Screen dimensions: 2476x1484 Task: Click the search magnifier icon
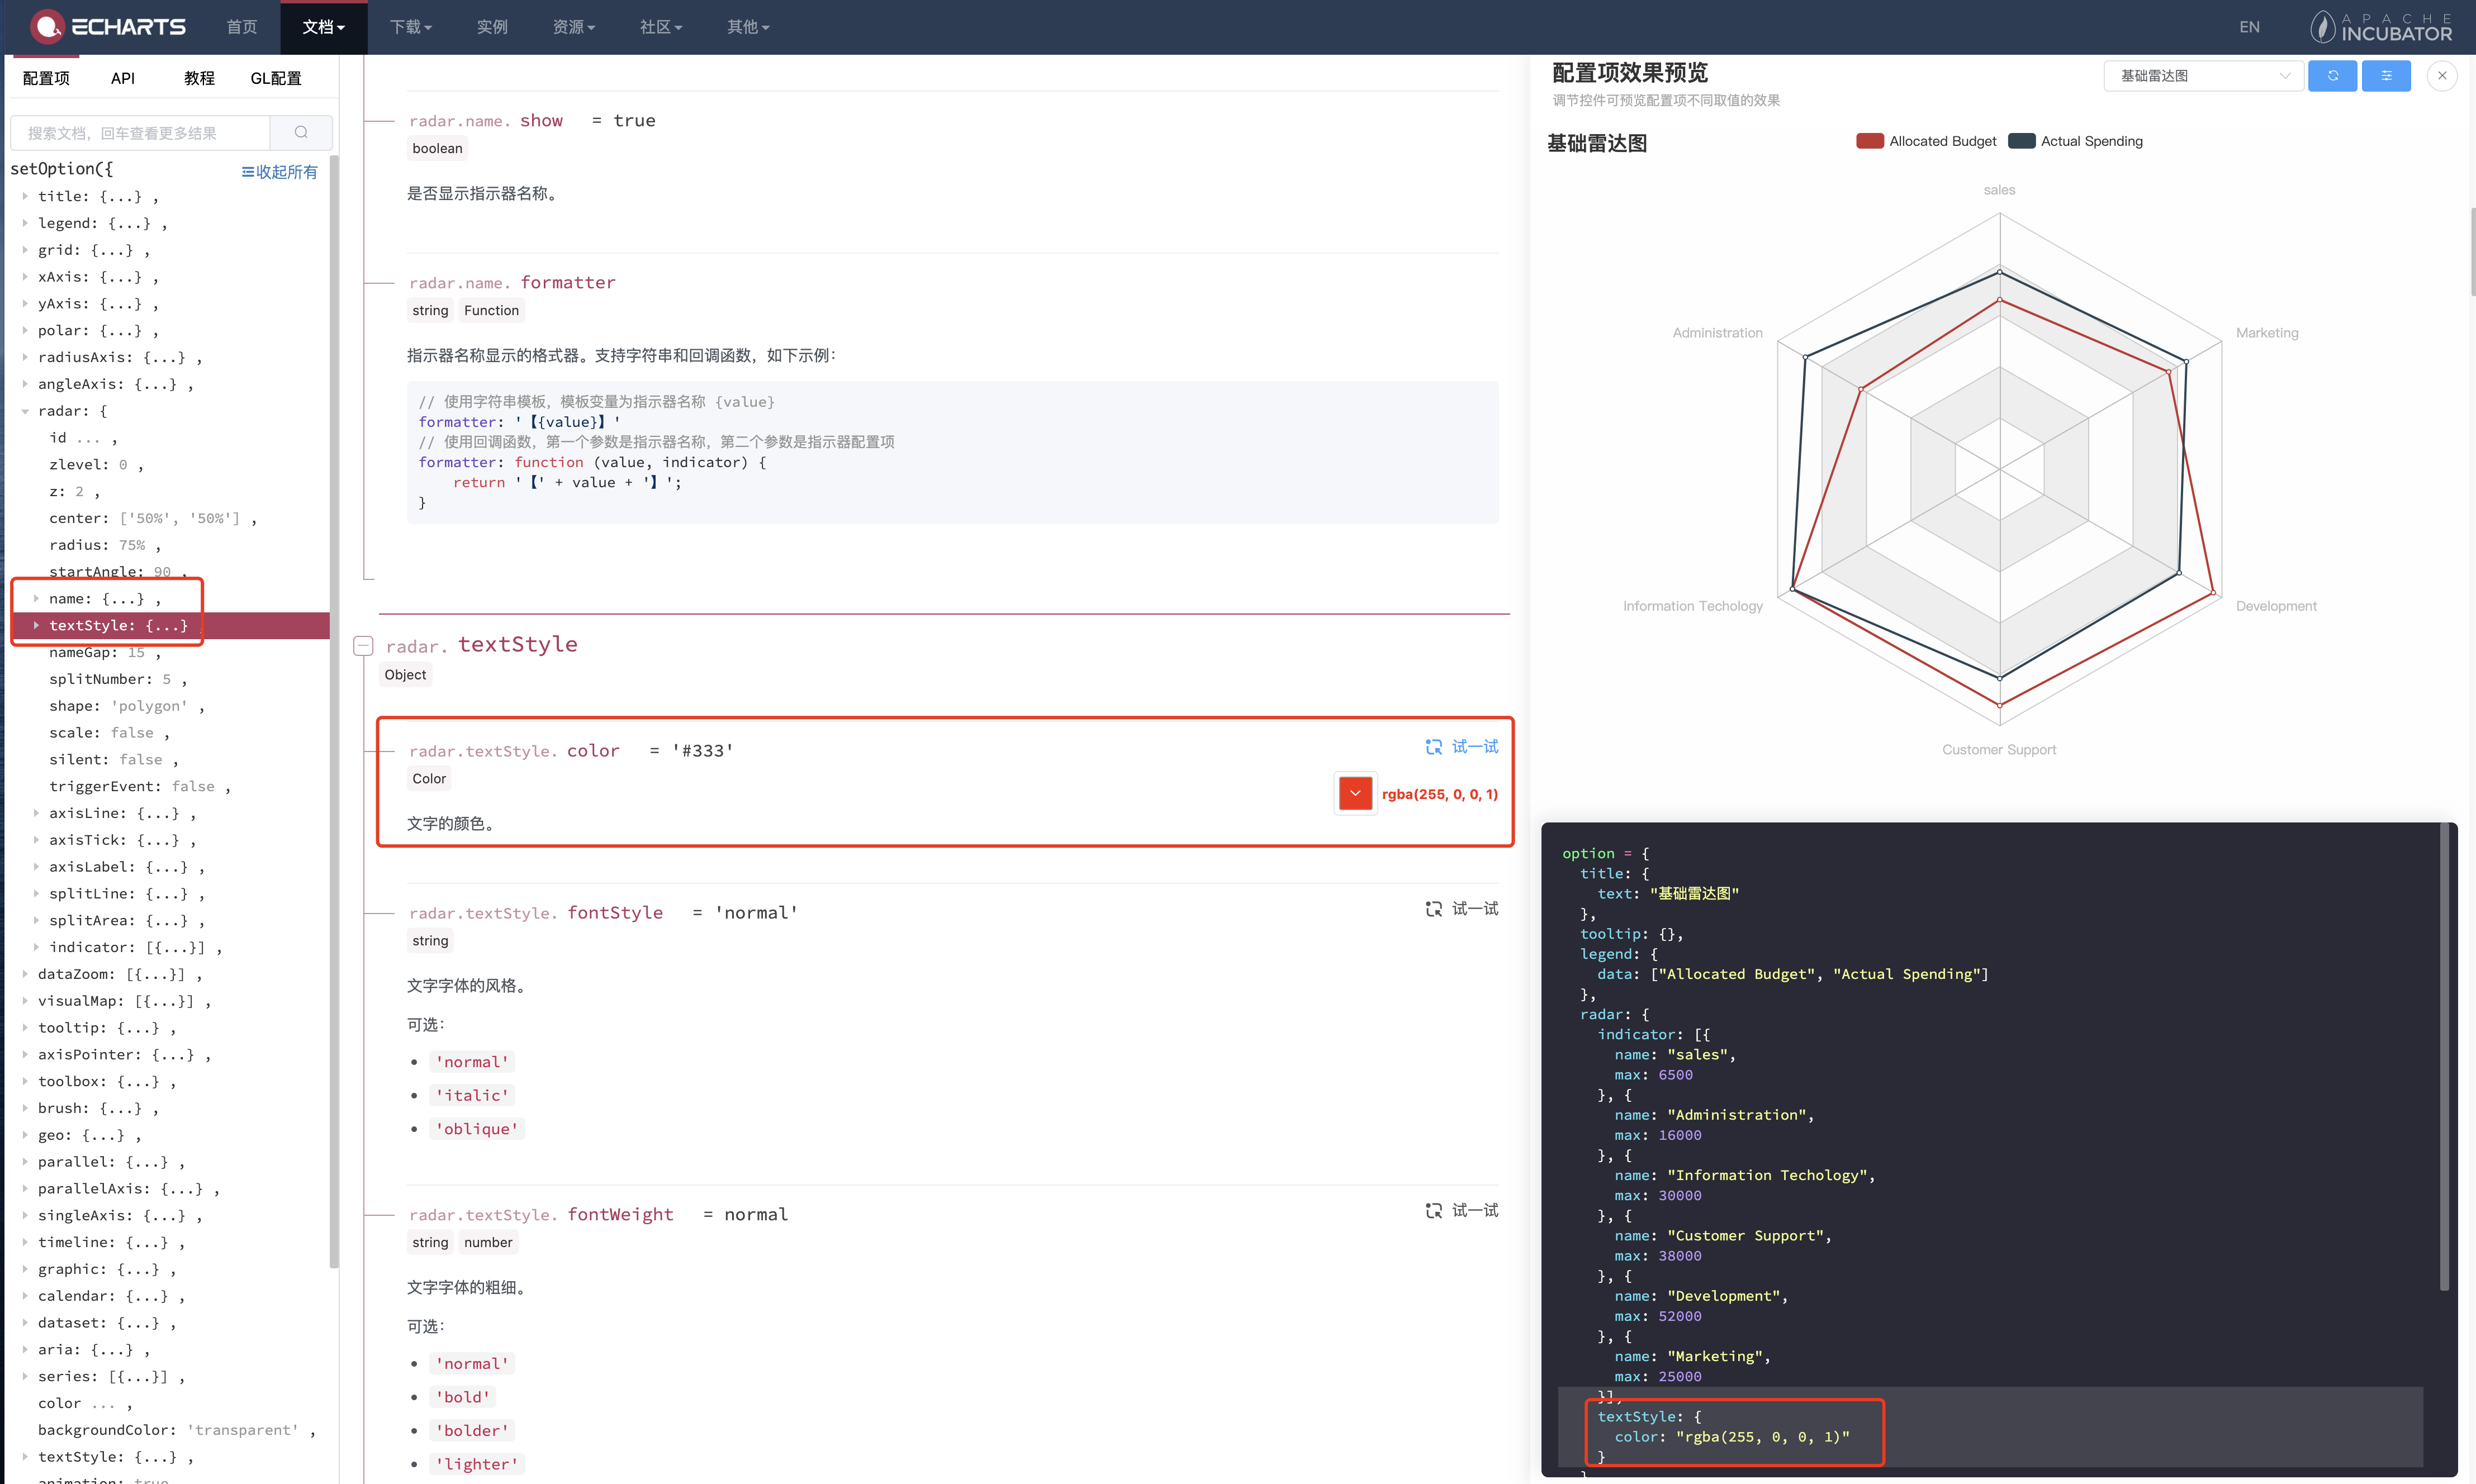pyautogui.click(x=301, y=133)
